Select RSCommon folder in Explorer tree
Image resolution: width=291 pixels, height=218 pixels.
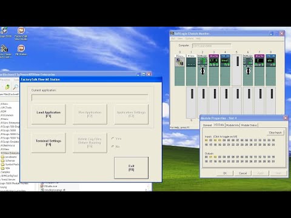7,115
